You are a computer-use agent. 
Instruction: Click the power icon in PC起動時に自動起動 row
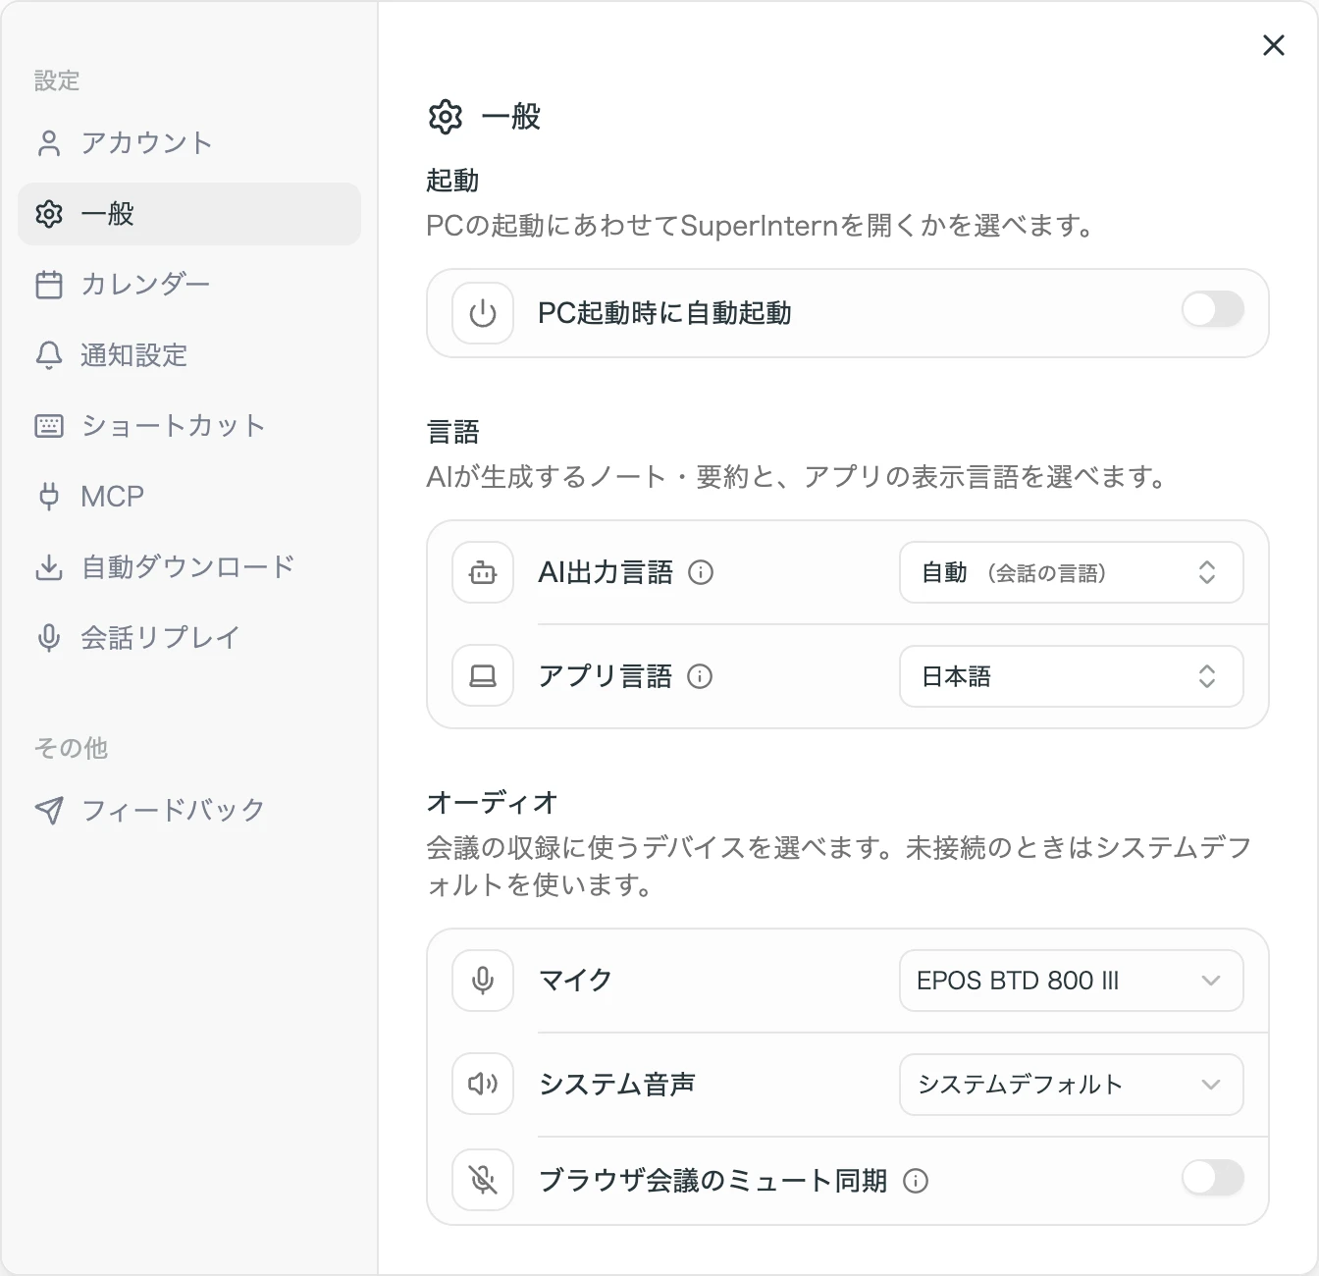[483, 313]
